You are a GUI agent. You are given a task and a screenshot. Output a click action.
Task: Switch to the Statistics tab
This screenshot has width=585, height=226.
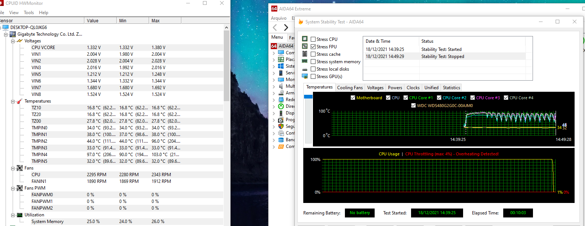pos(451,88)
